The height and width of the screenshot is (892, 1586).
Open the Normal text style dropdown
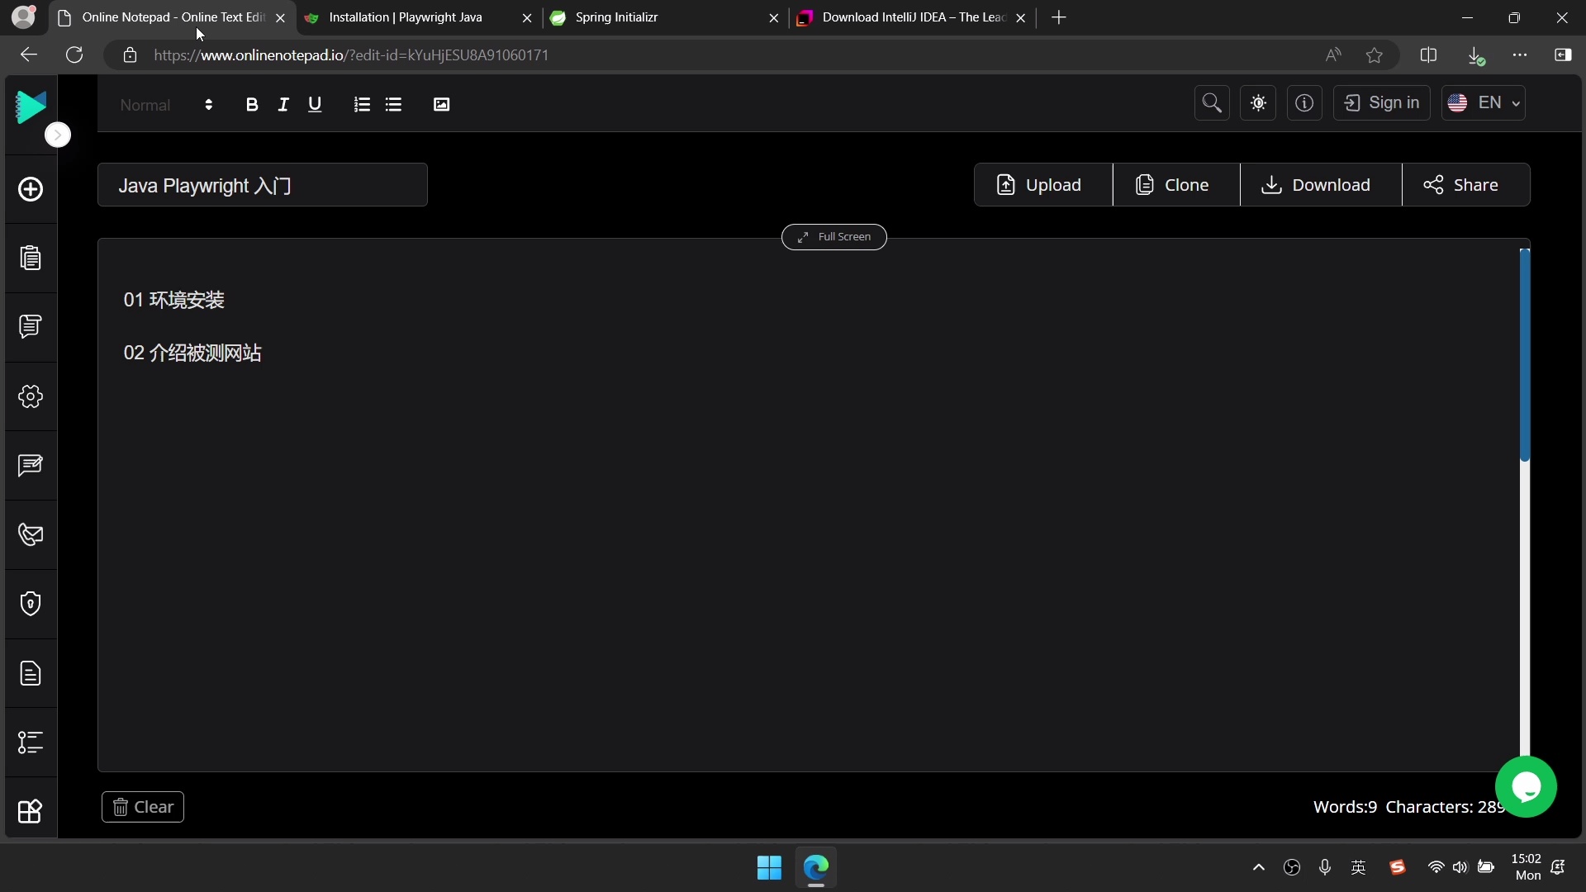166,105
